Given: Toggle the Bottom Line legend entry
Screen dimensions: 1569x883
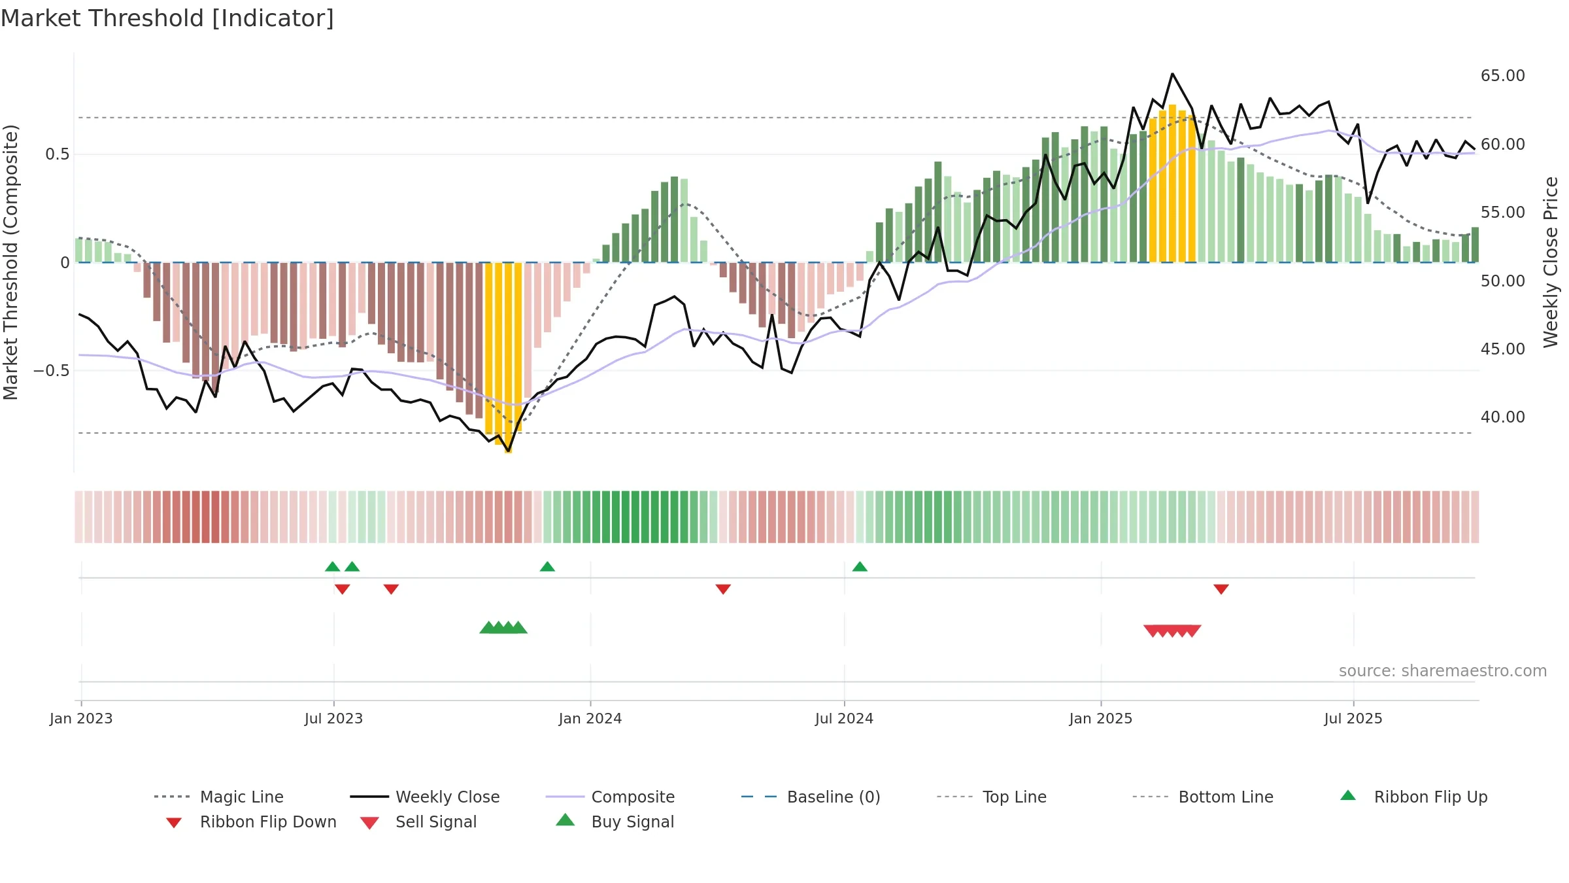Looking at the screenshot, I should 1203,797.
